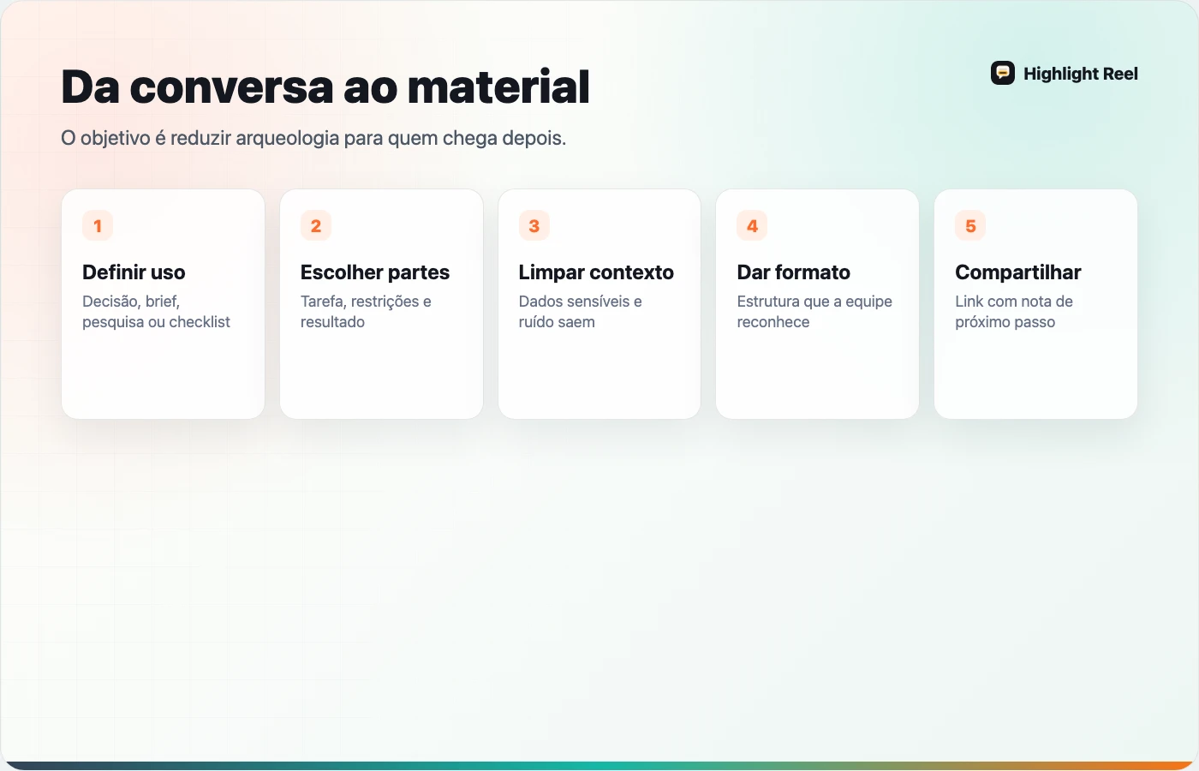Select the step number 5 badge
Viewport: 1199px width, 771px height.
pyautogui.click(x=970, y=226)
